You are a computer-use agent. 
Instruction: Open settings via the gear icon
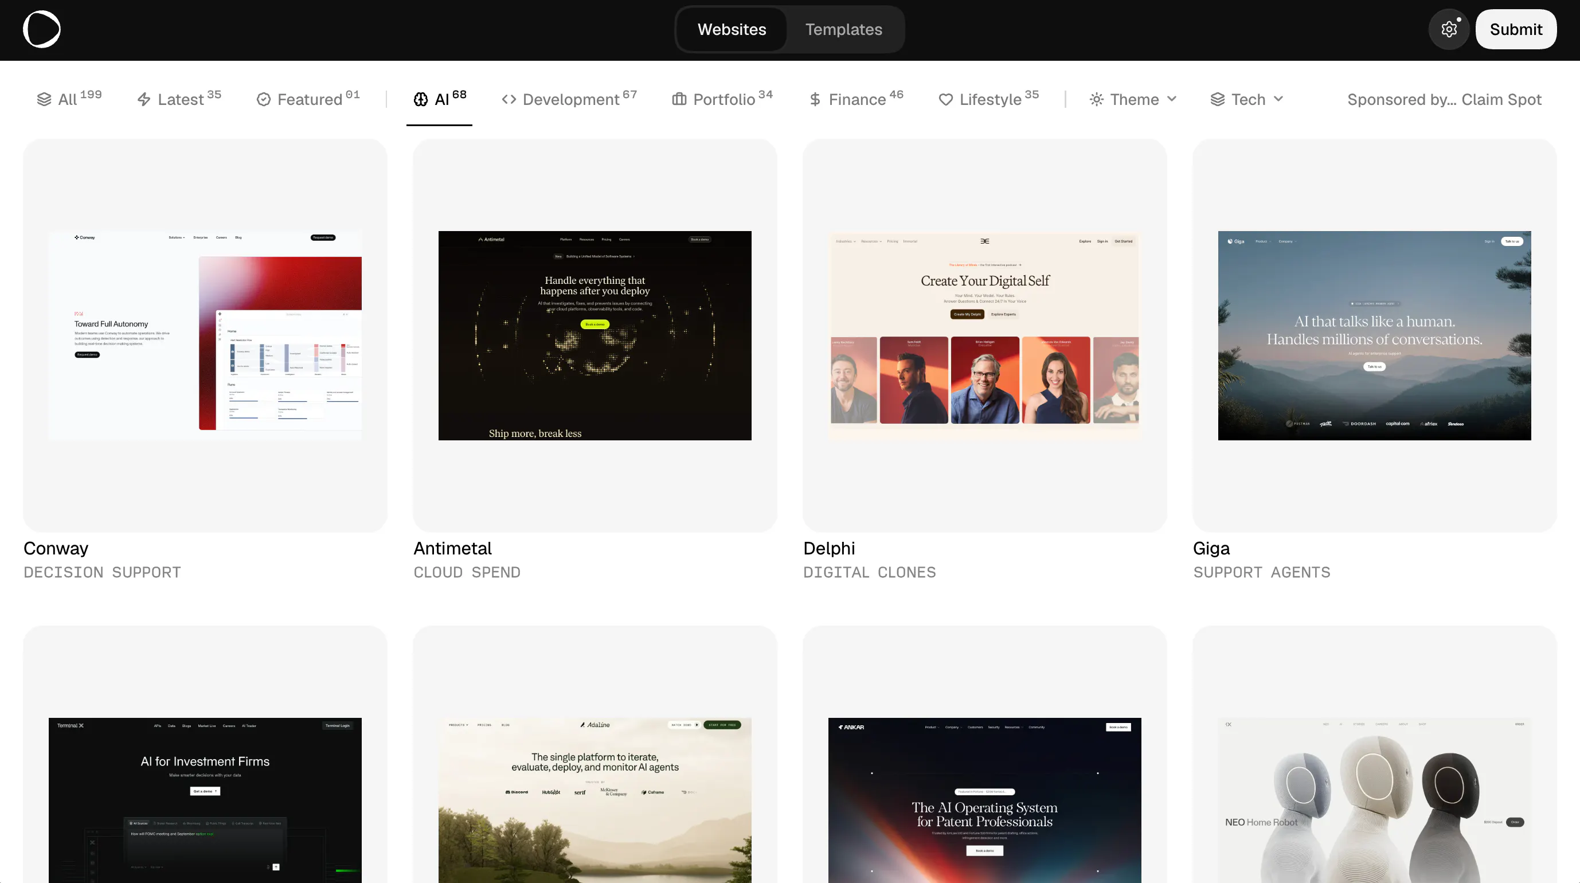coord(1449,29)
